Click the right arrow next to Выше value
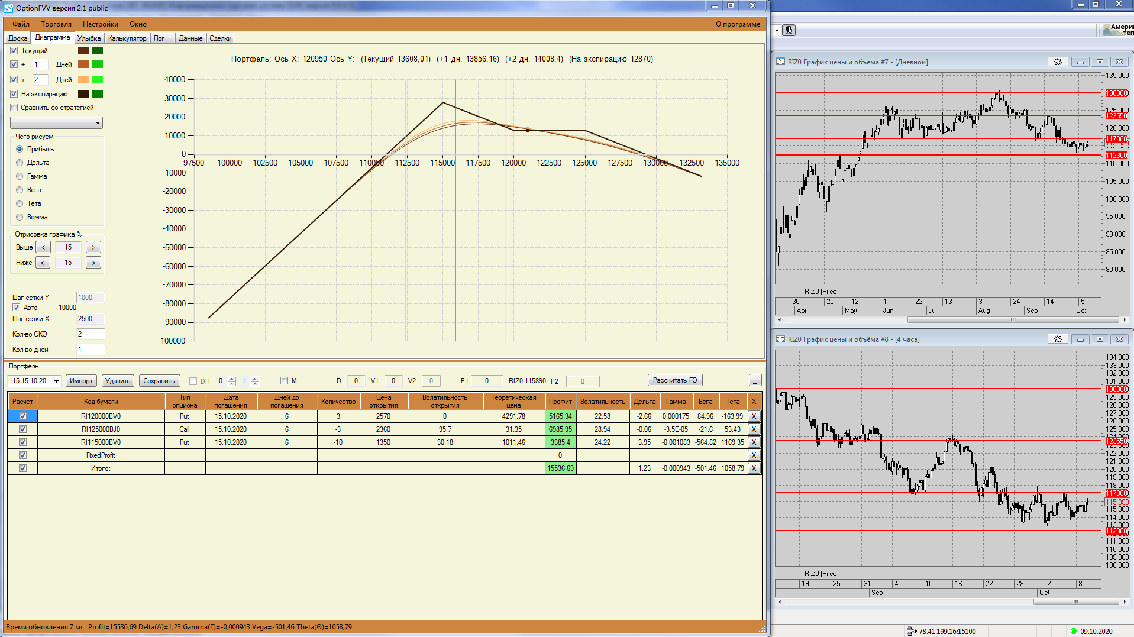Screen dimensions: 1134x637 click(x=93, y=247)
